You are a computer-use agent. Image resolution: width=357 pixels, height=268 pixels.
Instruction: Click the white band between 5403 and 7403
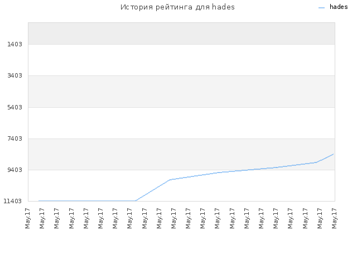[x=181, y=123]
